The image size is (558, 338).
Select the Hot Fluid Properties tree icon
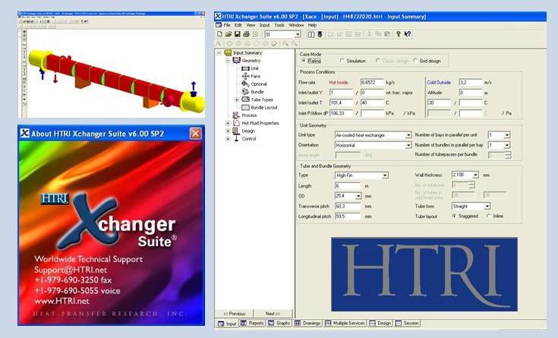(x=236, y=123)
